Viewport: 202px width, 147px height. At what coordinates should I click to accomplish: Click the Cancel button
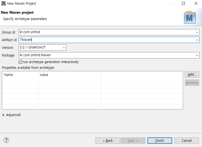click(x=187, y=140)
